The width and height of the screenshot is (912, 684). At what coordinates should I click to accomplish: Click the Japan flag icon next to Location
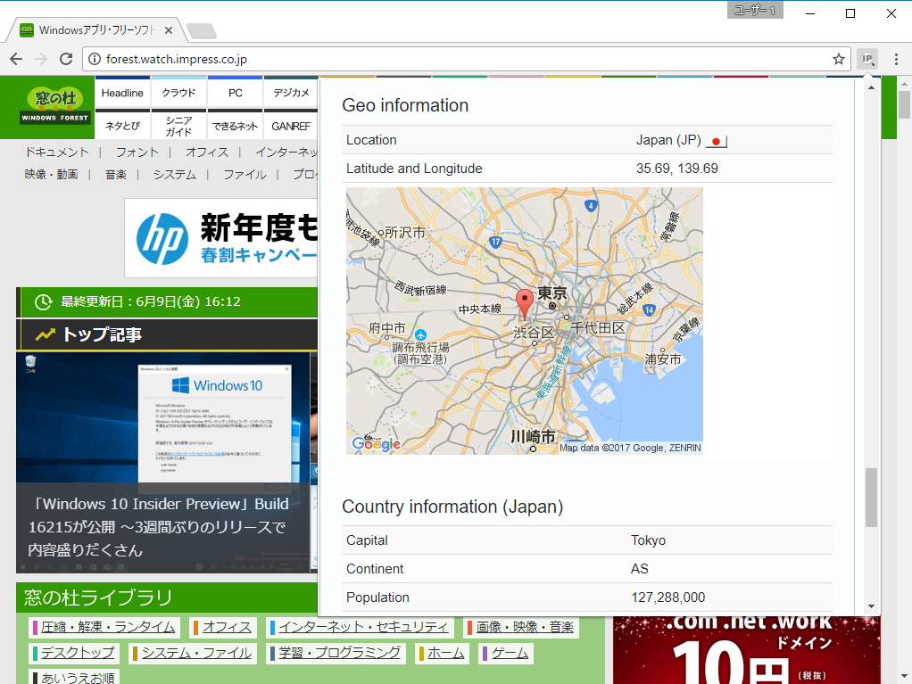tap(716, 140)
